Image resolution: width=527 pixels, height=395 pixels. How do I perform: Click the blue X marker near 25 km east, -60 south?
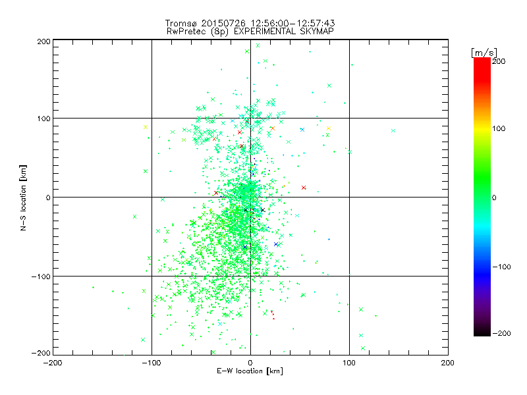pos(276,244)
